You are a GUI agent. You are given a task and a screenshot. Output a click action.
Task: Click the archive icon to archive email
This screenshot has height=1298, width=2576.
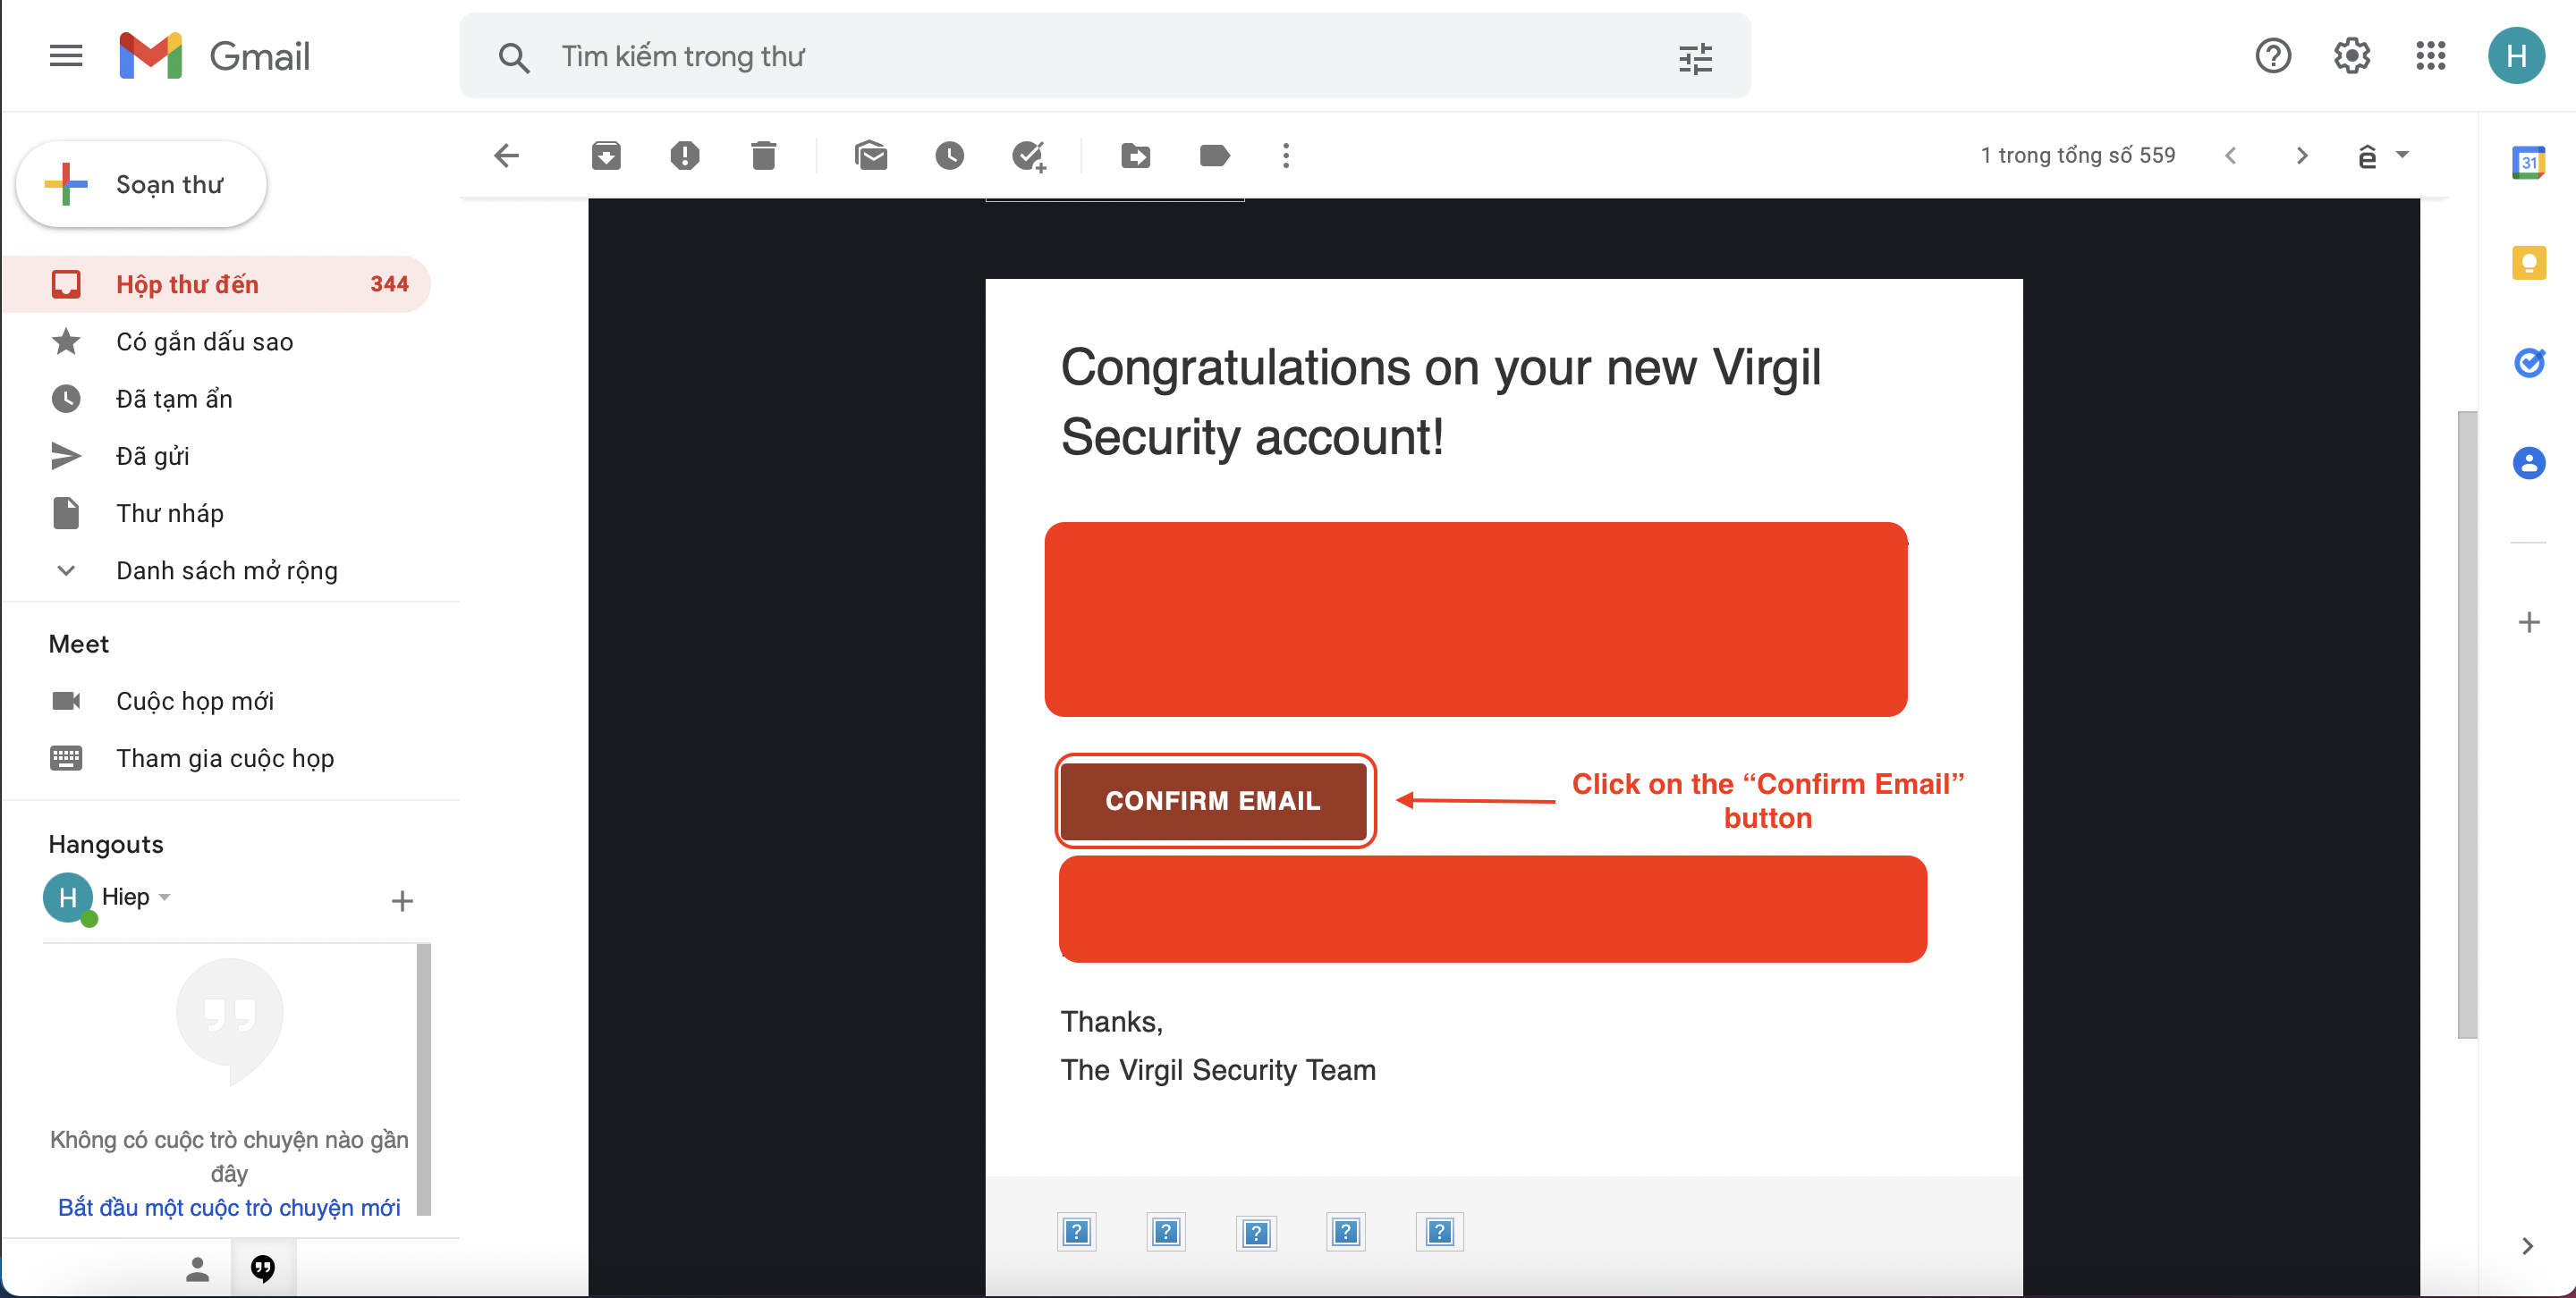click(605, 156)
